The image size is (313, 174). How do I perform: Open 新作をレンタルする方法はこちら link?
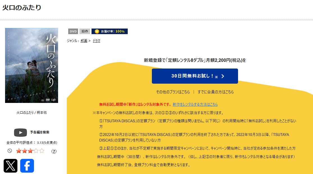[196, 104]
